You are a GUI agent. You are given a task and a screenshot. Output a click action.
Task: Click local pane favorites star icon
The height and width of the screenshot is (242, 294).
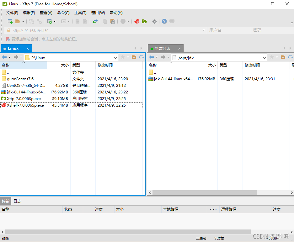point(123,57)
